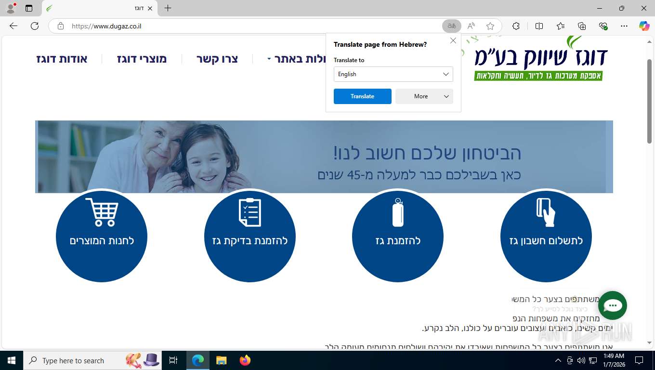
Task: Open אודות דוגז menu item
Action: (x=62, y=59)
